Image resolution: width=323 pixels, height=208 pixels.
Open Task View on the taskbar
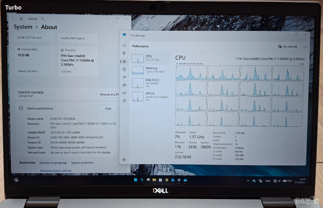click(148, 180)
